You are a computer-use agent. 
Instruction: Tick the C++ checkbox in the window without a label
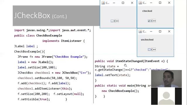(x=112, y=21)
